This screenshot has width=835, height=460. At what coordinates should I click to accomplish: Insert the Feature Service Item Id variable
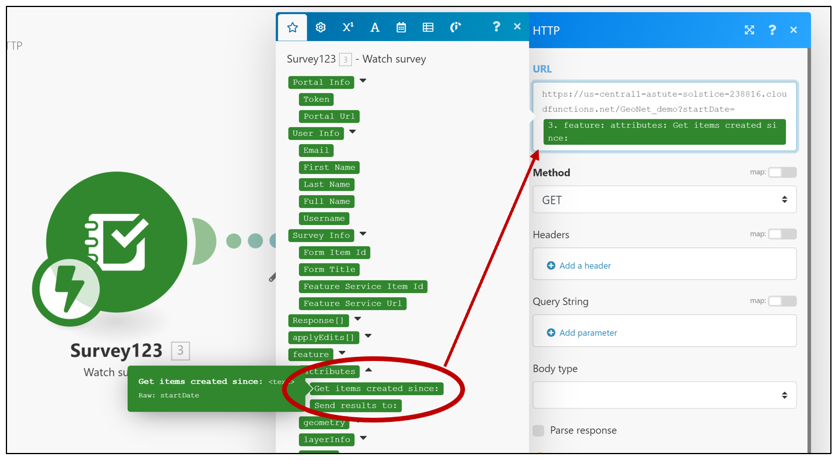click(363, 286)
